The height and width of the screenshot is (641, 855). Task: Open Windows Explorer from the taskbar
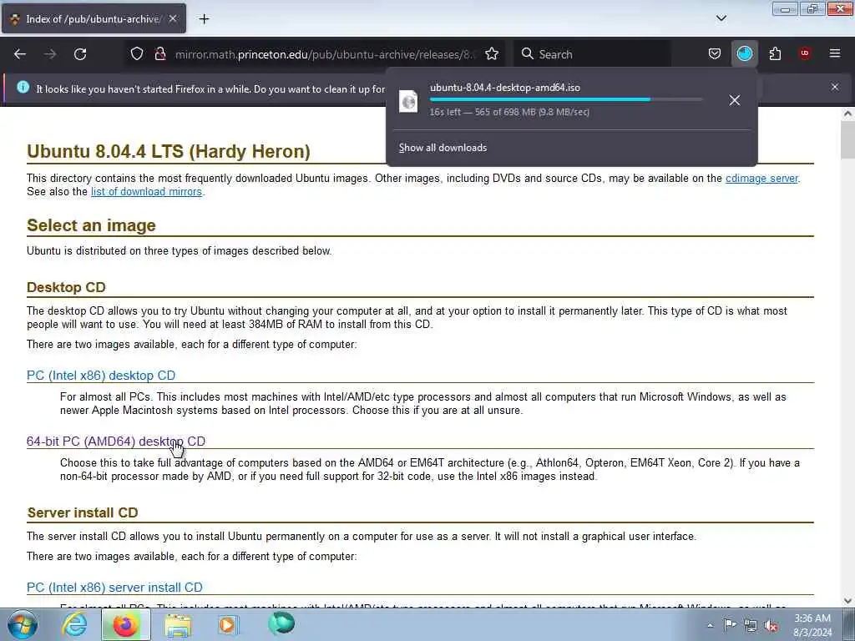pyautogui.click(x=178, y=625)
